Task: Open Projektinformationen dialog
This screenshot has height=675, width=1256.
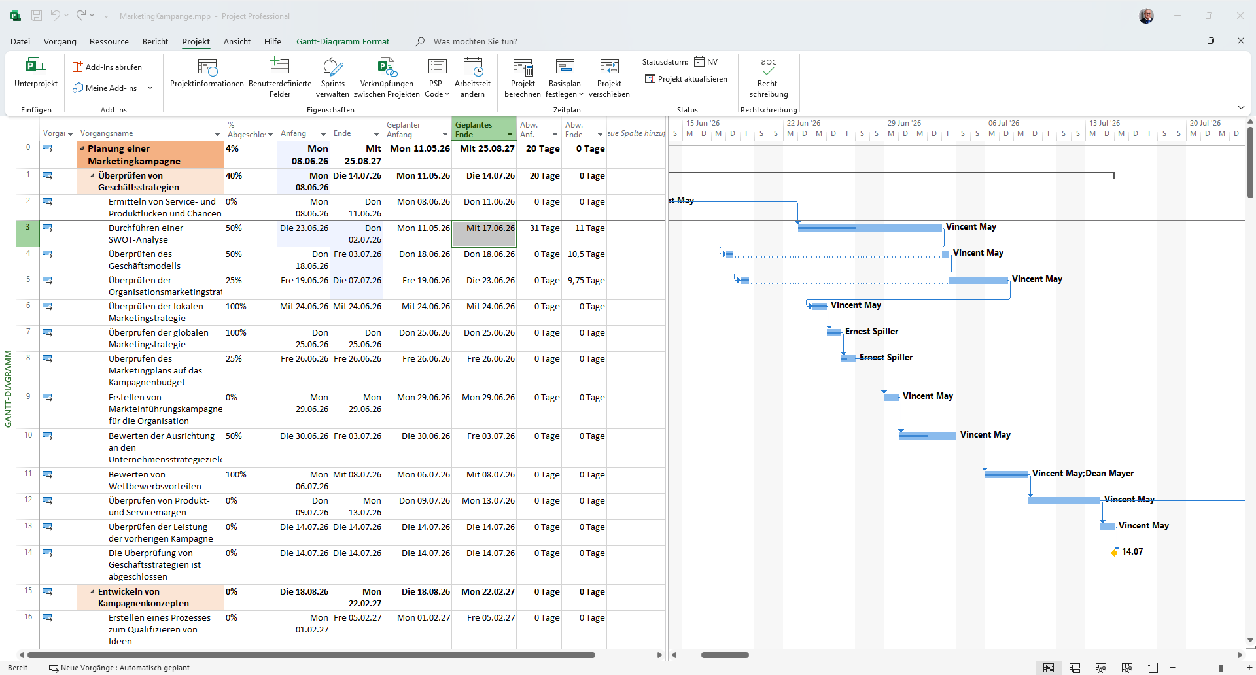Action: 207,73
